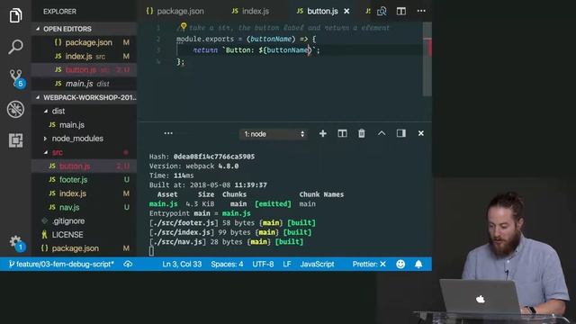Open the Manage gear icon
This screenshot has width=576, height=324.
pos(16,243)
